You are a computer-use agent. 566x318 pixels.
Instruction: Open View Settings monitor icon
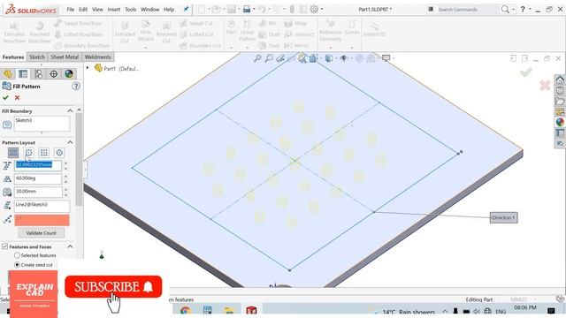pos(386,58)
